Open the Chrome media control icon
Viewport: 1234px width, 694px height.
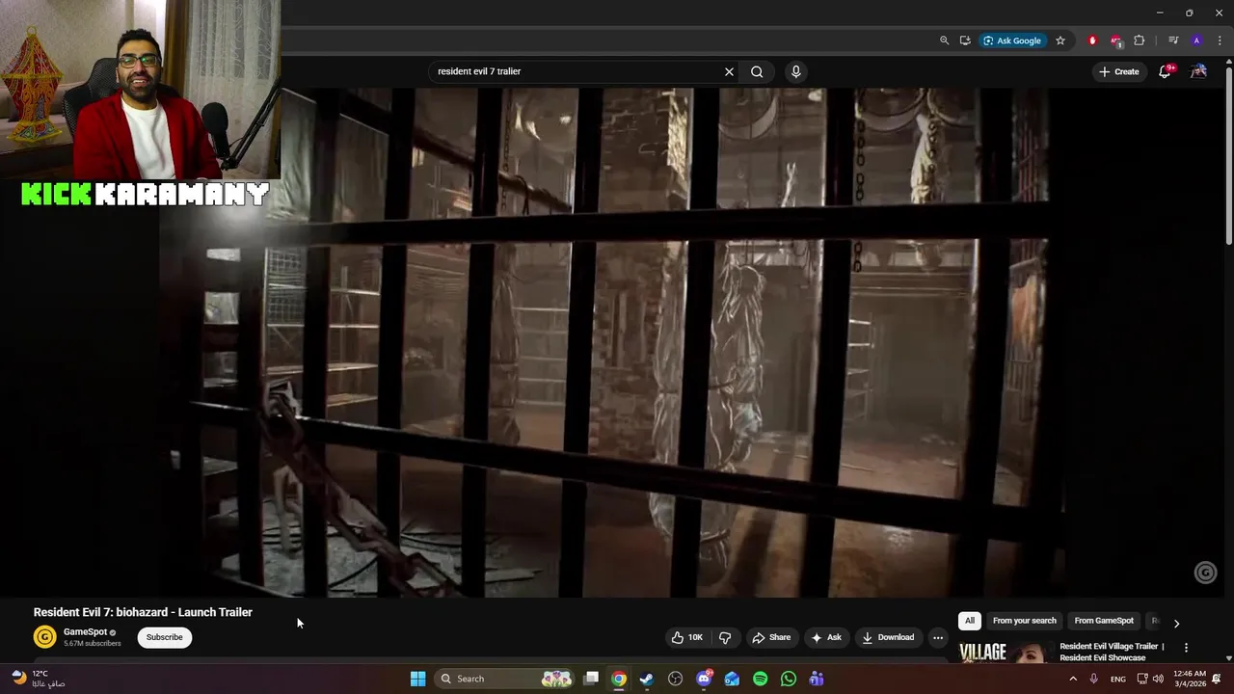1173,40
